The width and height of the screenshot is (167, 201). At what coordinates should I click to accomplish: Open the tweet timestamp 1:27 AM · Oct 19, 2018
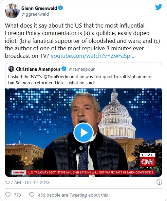point(27,182)
